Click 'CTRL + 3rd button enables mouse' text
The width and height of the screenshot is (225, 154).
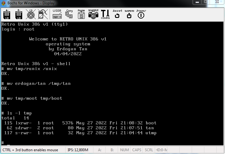(30, 150)
